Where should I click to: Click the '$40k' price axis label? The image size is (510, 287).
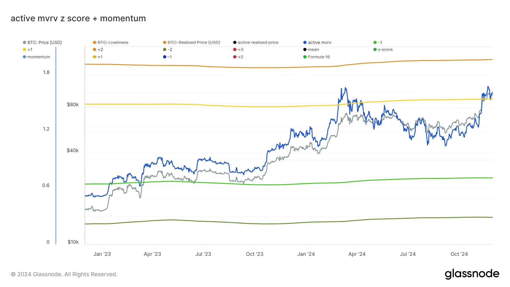point(73,150)
